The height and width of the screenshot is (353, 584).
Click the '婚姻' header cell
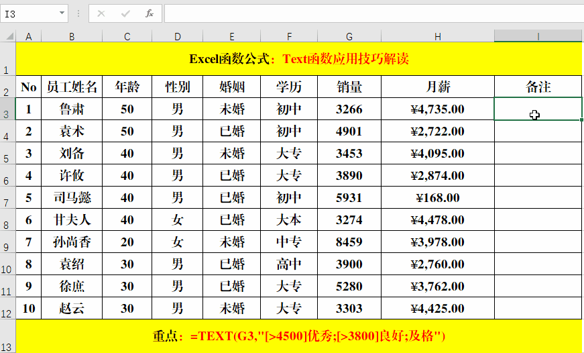pyautogui.click(x=232, y=87)
